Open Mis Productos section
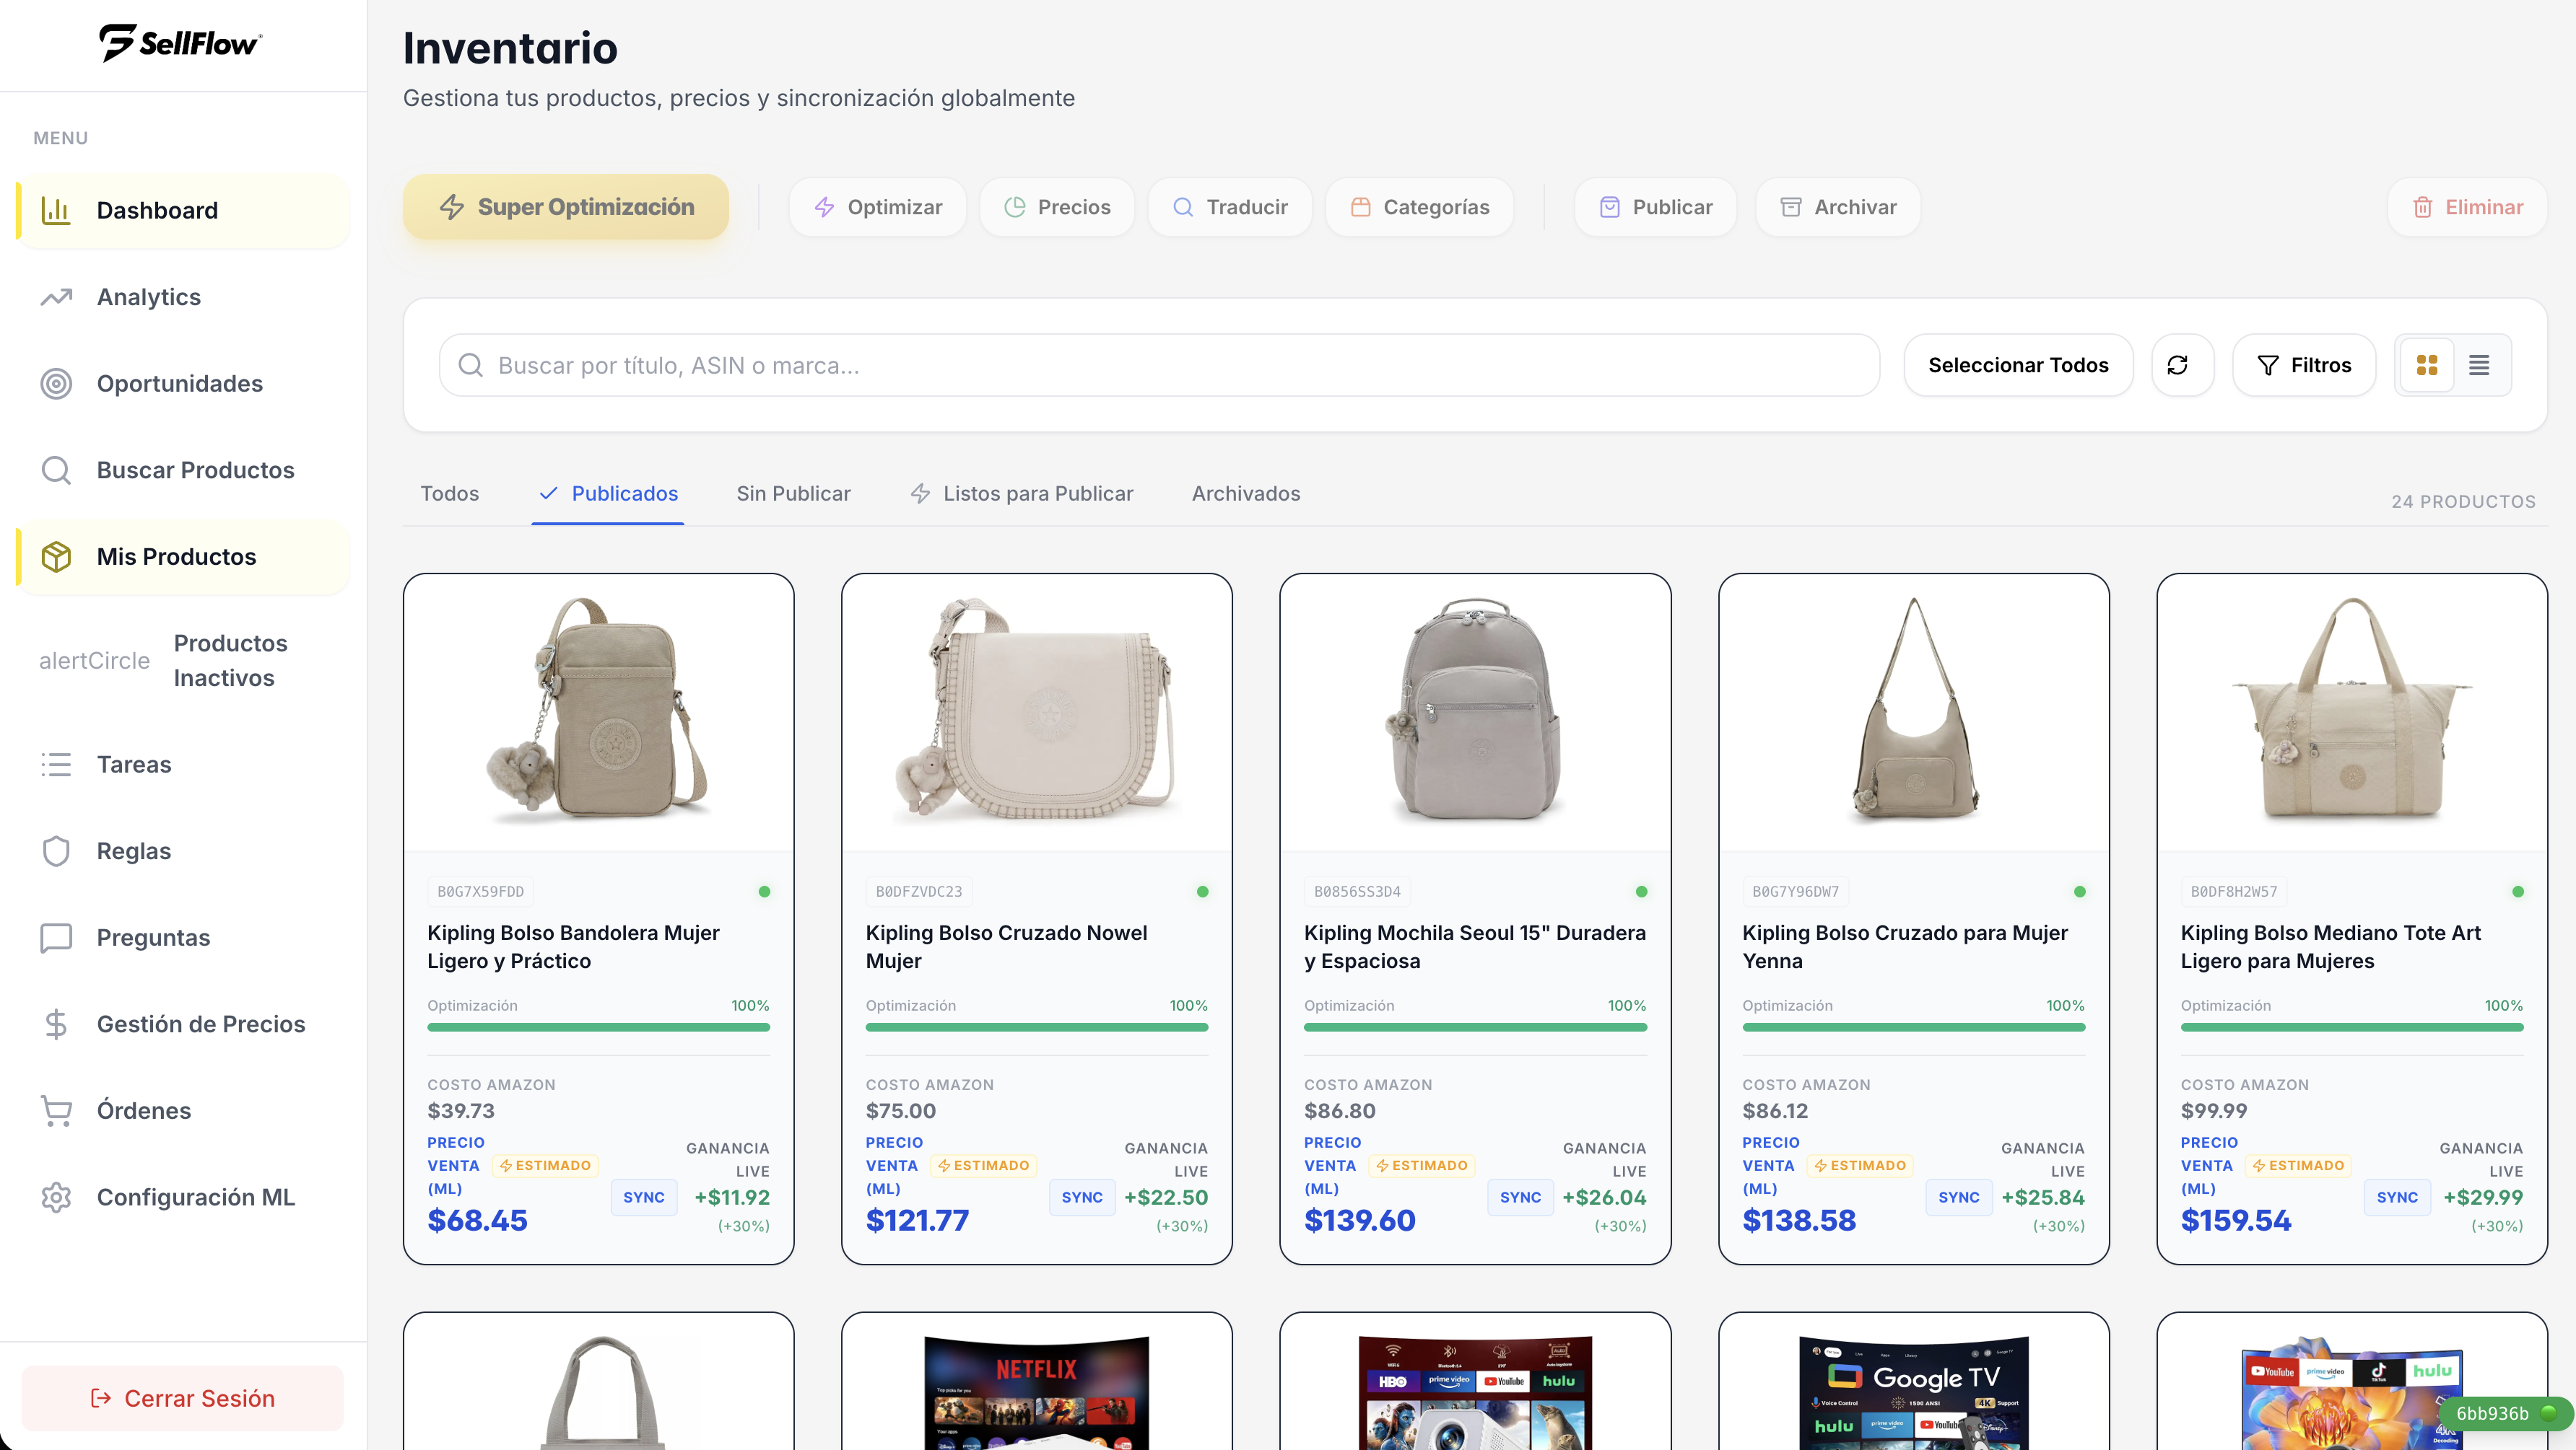Screen dimensions: 2576x1450 (176, 555)
